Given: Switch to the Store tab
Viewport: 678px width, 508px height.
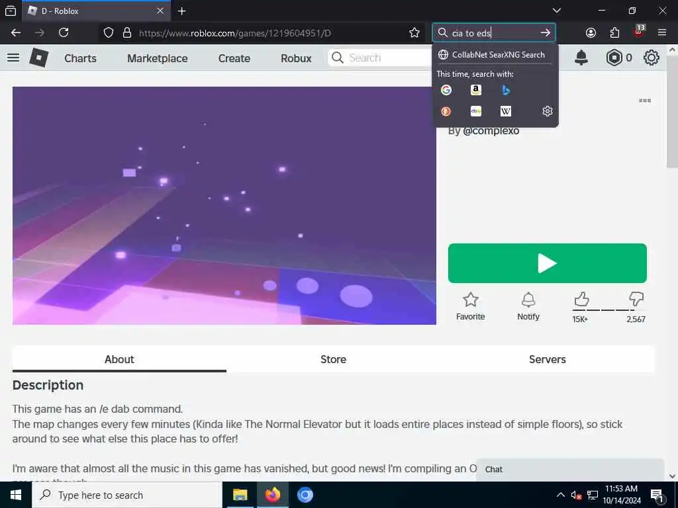Looking at the screenshot, I should pyautogui.click(x=333, y=359).
